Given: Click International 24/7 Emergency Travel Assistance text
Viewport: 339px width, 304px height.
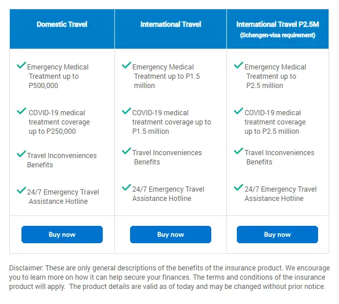Looking at the screenshot, I should [168, 193].
